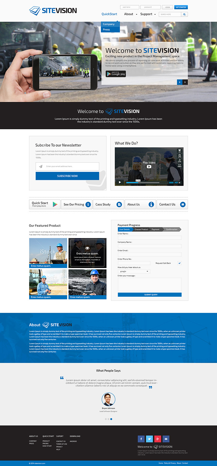The width and height of the screenshot is (217, 466).
Task: Select Company from the QuickStart submenu
Action: click(x=110, y=24)
